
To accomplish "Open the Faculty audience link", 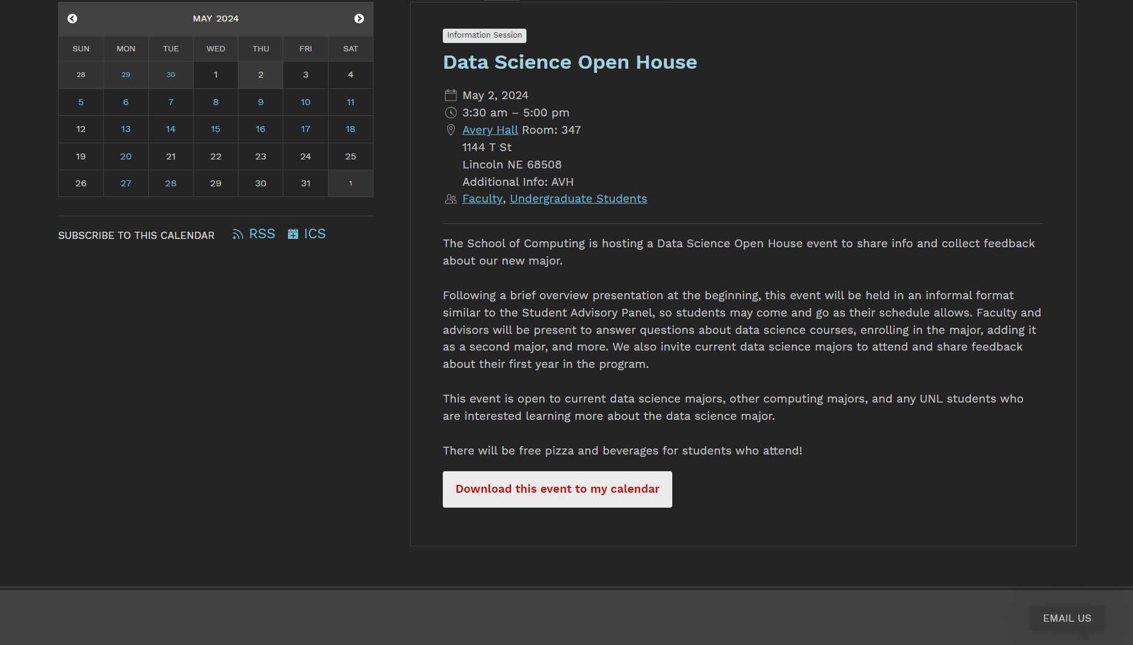I will (x=482, y=199).
